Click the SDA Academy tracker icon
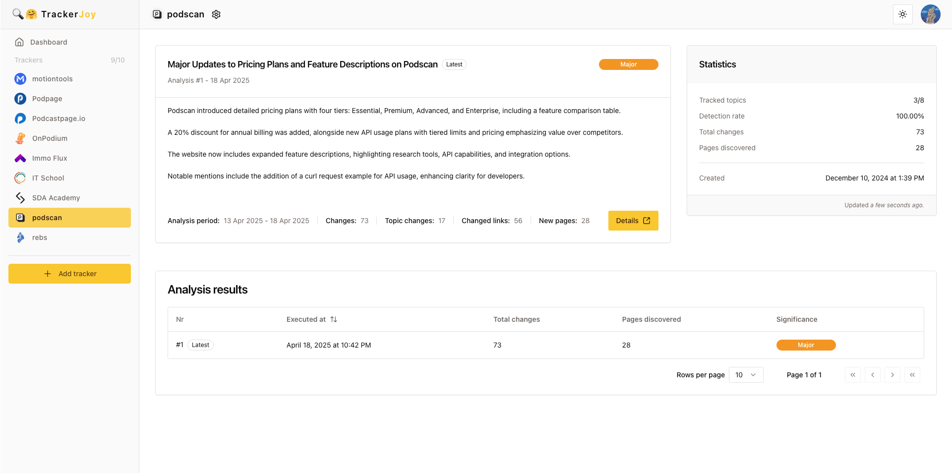952x473 pixels. click(x=20, y=198)
